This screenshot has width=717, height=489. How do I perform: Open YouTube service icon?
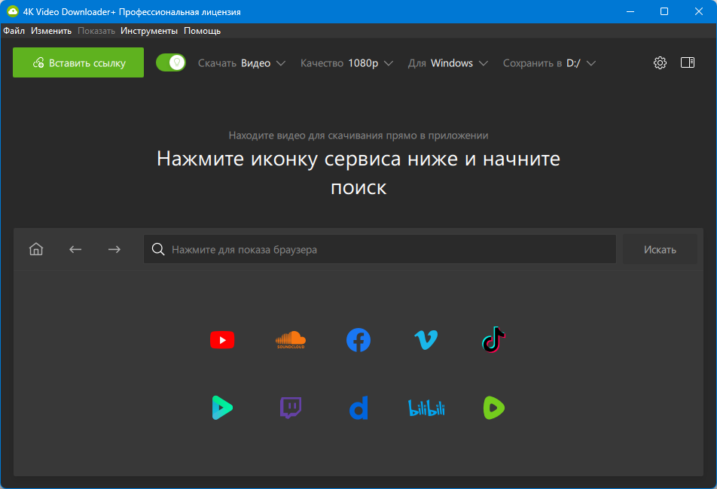pyautogui.click(x=222, y=340)
